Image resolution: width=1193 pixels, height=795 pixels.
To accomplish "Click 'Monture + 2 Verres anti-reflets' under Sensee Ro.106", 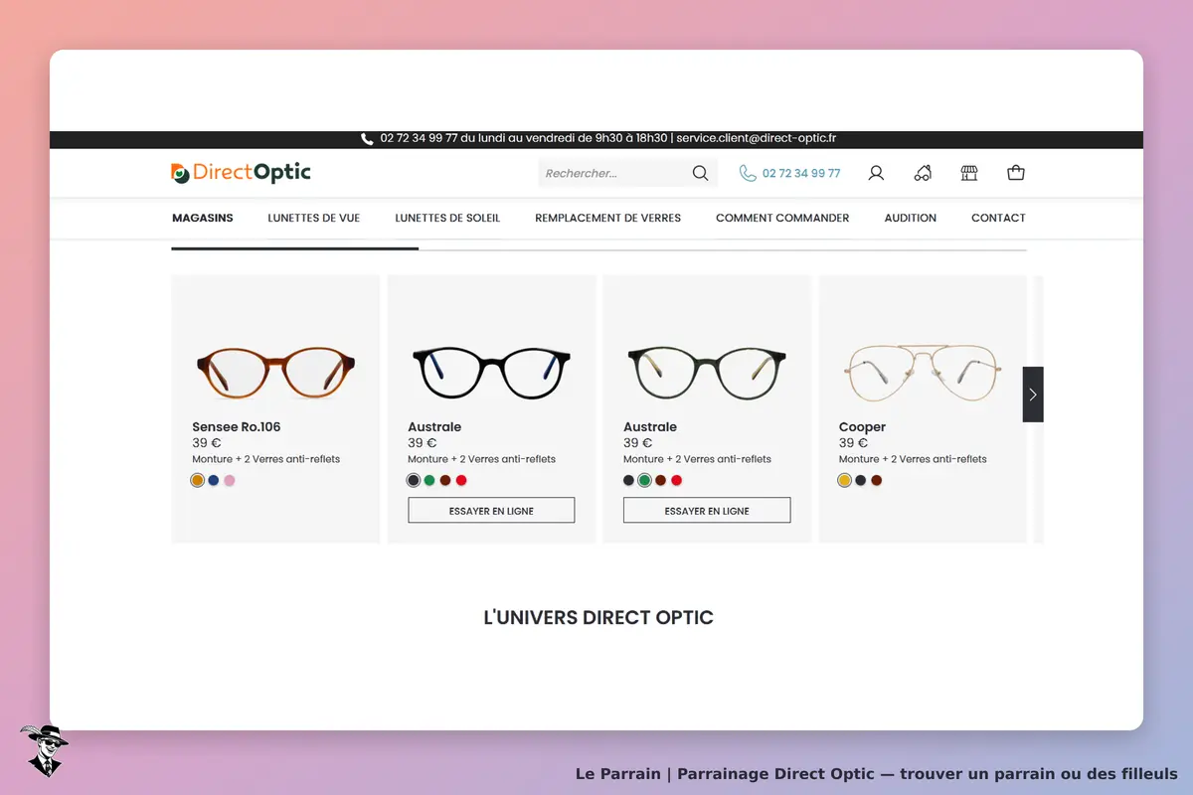I will pyautogui.click(x=266, y=459).
